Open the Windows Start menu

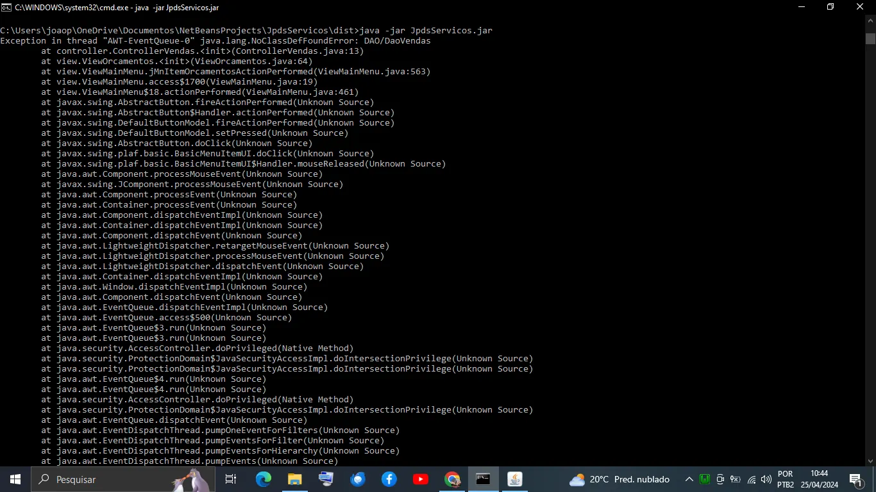(15, 479)
